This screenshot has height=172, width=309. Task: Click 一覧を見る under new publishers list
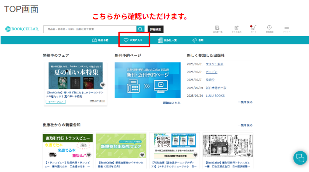[245, 102]
